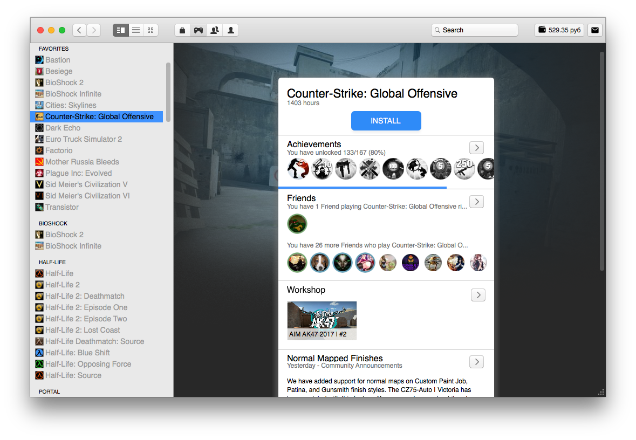Select BioShock Infinite under BIOSHOCK group

[x=97, y=246]
